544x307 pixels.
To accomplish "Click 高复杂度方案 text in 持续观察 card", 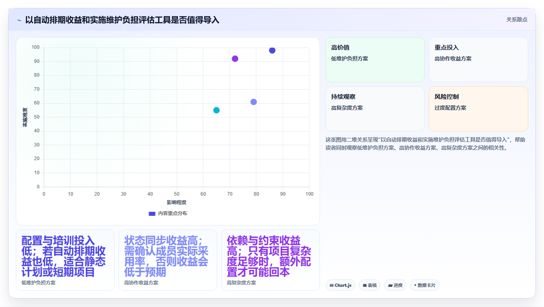I will tap(347, 108).
